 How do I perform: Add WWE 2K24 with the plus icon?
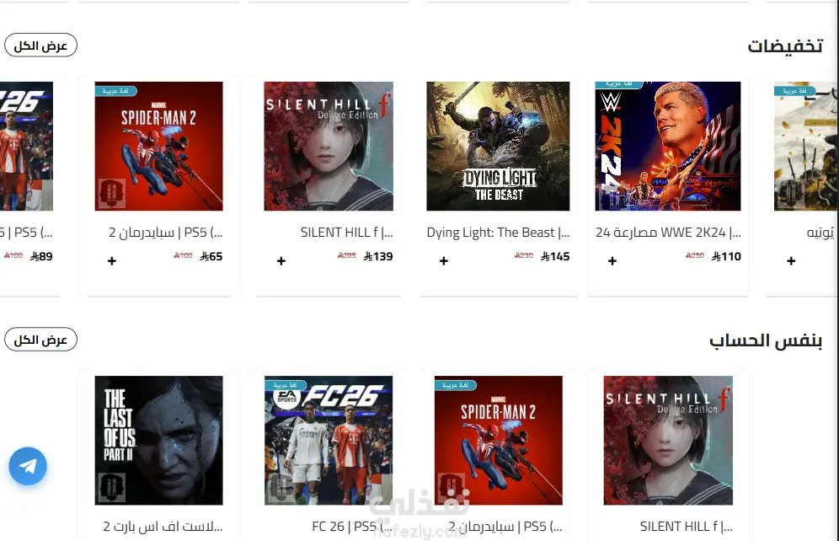(x=612, y=261)
